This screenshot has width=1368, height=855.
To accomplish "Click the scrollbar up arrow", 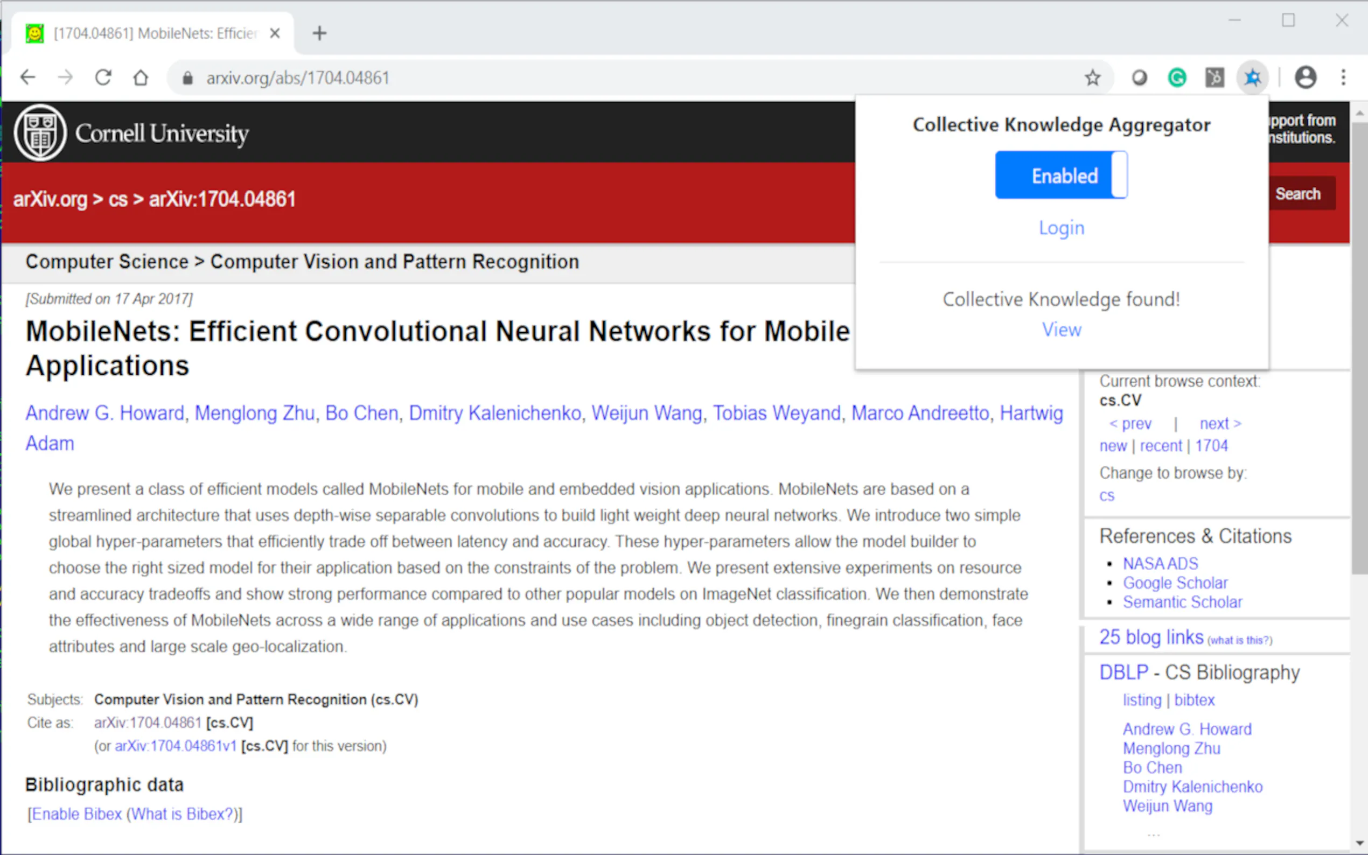I will (x=1359, y=114).
